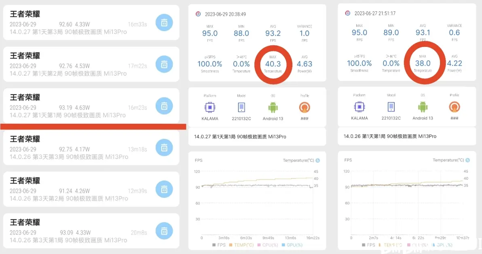
Task: Select the MAX 40.3 Temperature value
Action: [x=273, y=64]
